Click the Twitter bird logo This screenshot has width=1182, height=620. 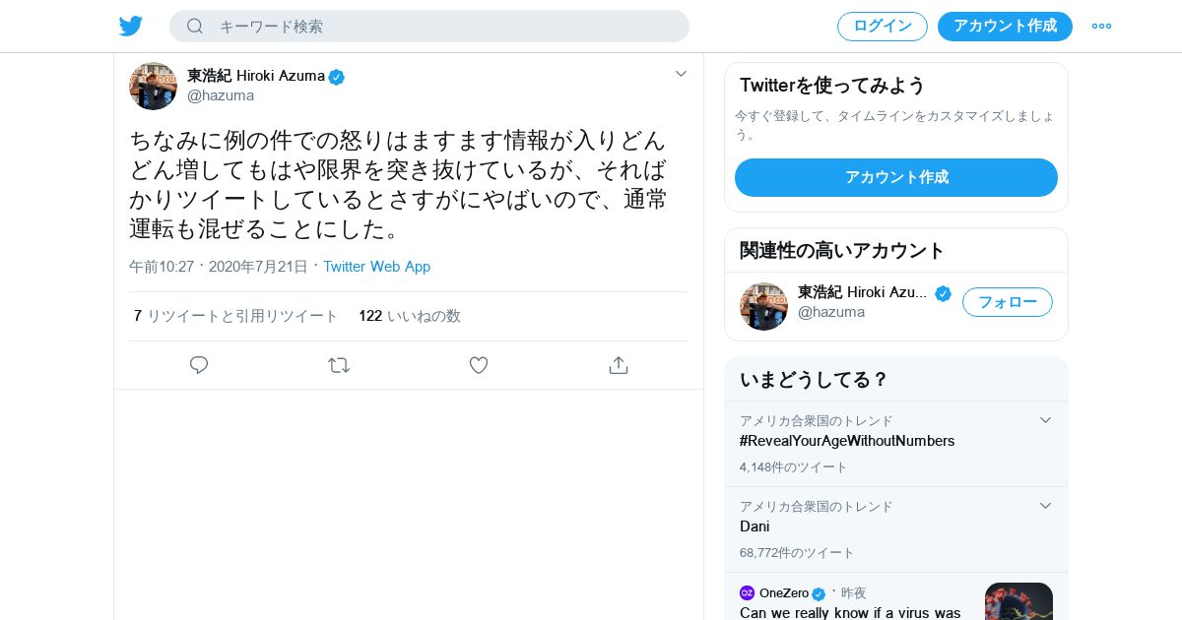(x=131, y=26)
